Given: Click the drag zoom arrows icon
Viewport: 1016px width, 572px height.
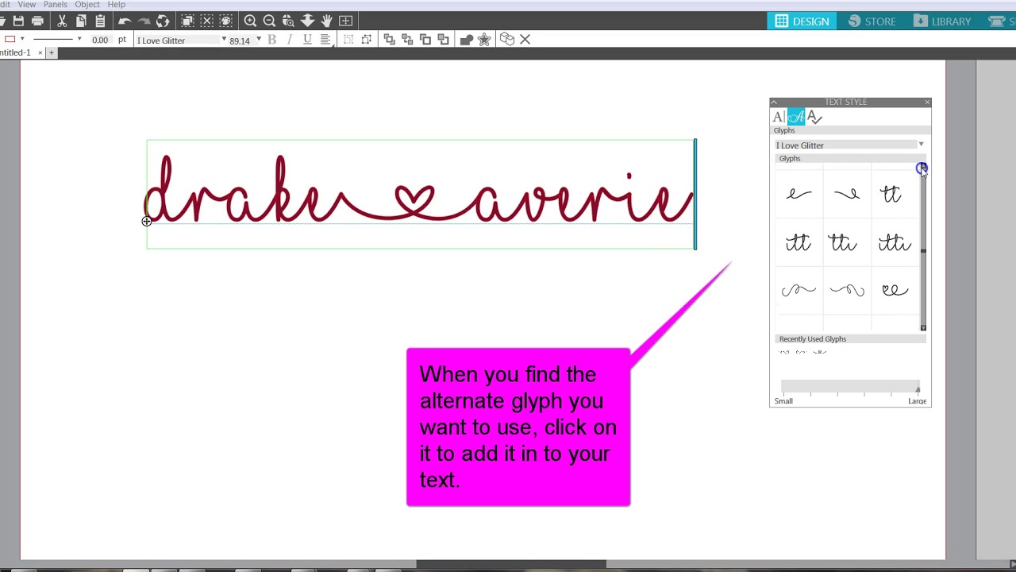Looking at the screenshot, I should pyautogui.click(x=307, y=21).
